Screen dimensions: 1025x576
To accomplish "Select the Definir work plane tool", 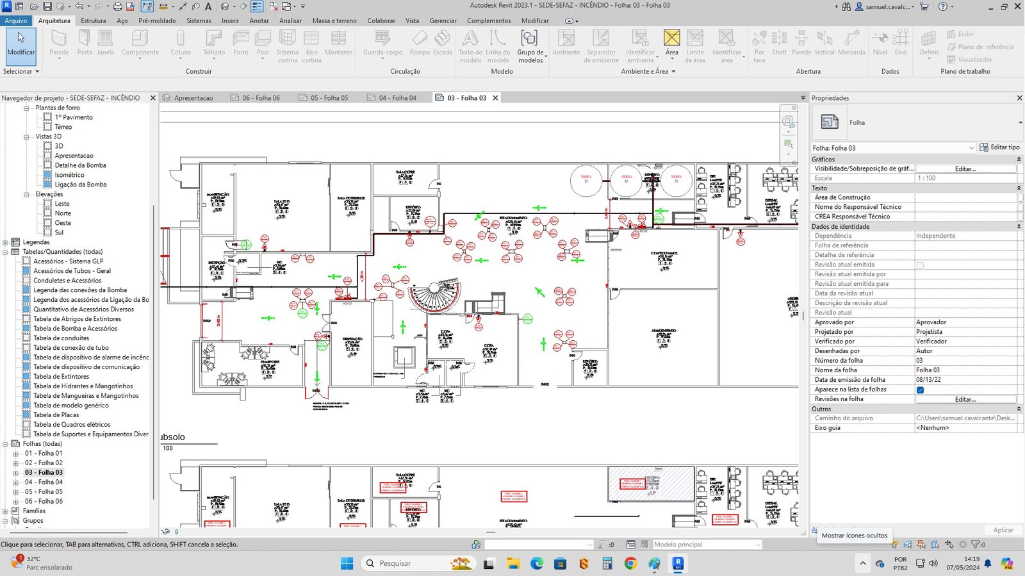I will pyautogui.click(x=929, y=44).
